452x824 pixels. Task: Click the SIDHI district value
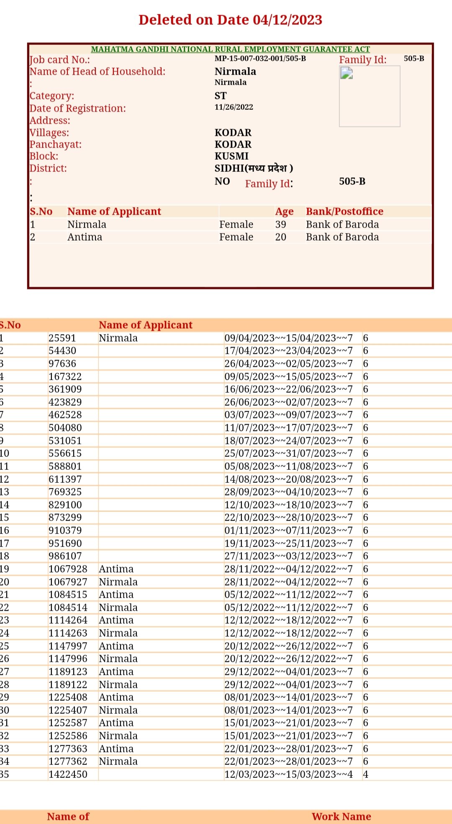[253, 168]
